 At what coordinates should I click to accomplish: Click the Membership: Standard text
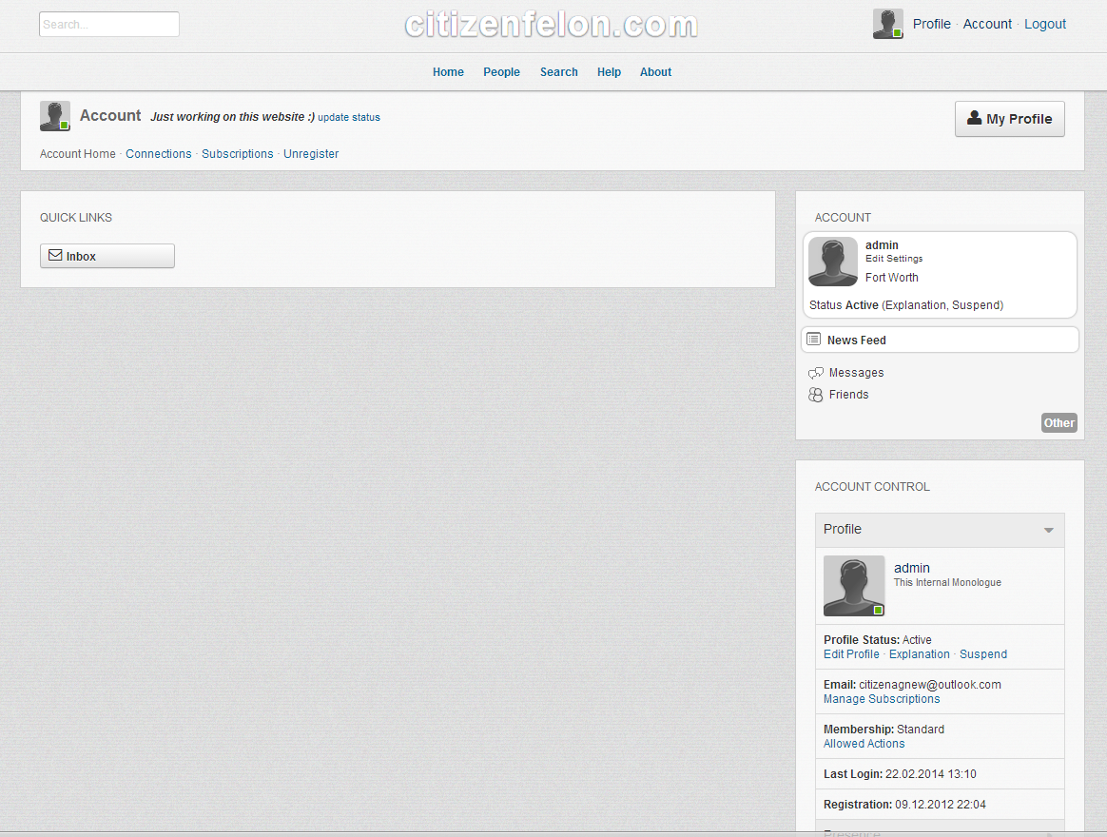coord(884,729)
